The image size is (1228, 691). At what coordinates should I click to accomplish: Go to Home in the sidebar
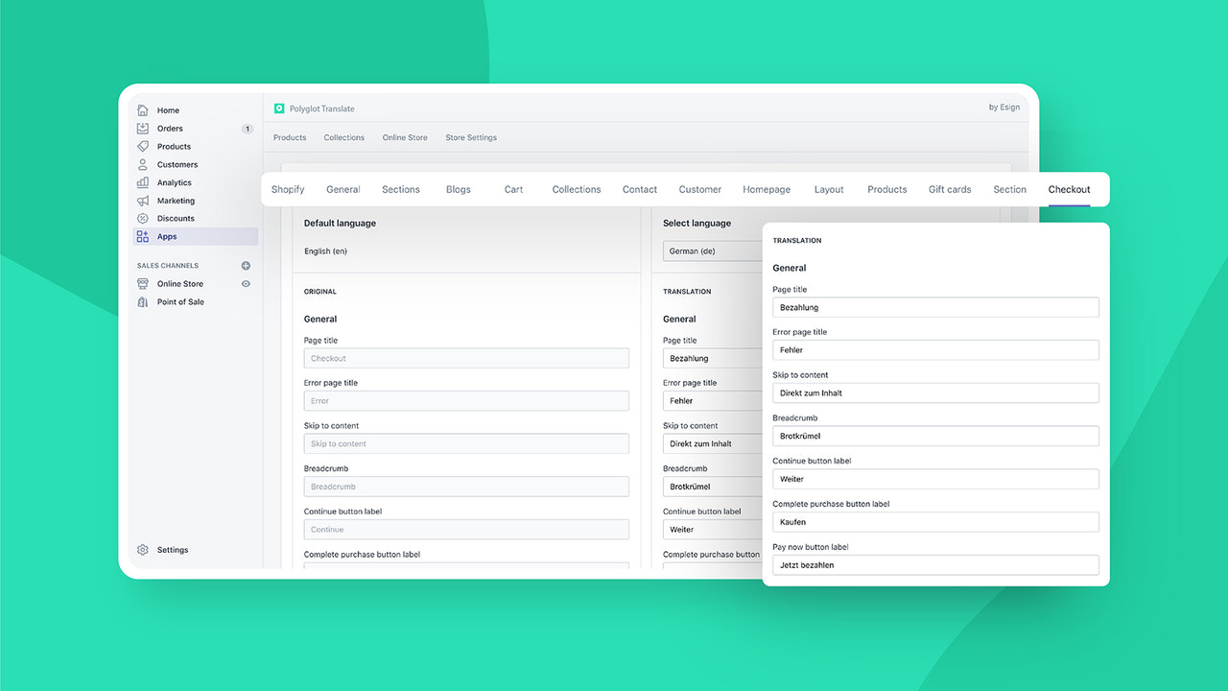point(169,110)
